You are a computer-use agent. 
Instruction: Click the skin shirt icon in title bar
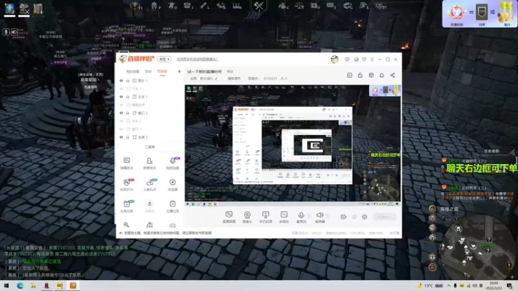click(364, 59)
